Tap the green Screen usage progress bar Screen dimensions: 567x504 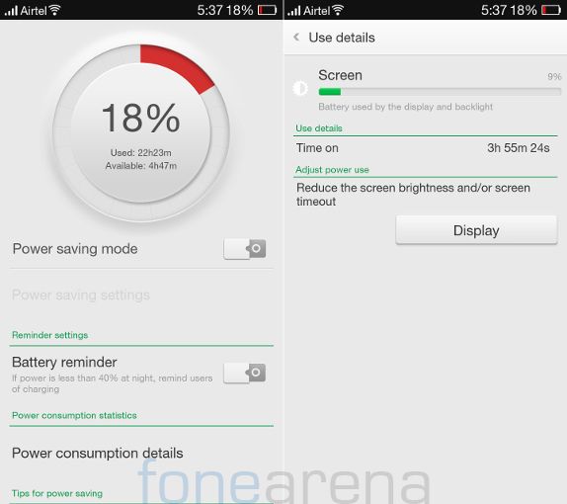coord(440,92)
